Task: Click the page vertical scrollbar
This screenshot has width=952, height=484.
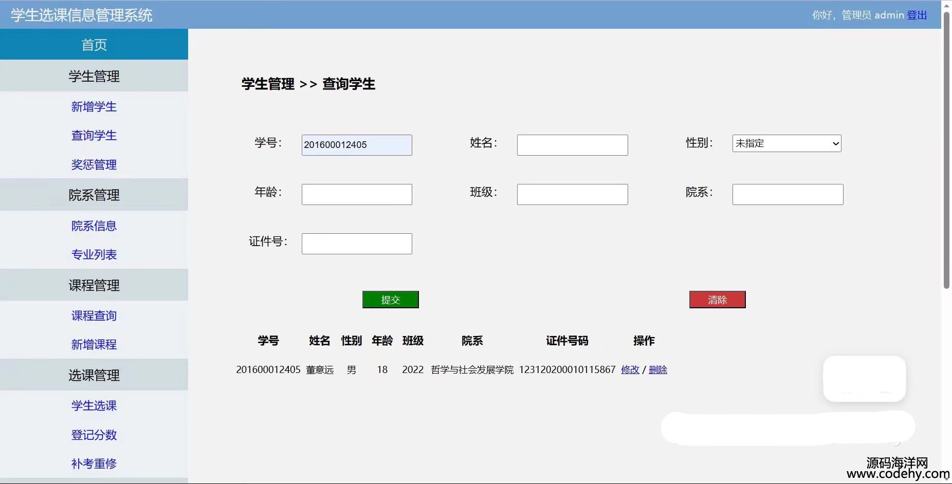Action: click(946, 154)
